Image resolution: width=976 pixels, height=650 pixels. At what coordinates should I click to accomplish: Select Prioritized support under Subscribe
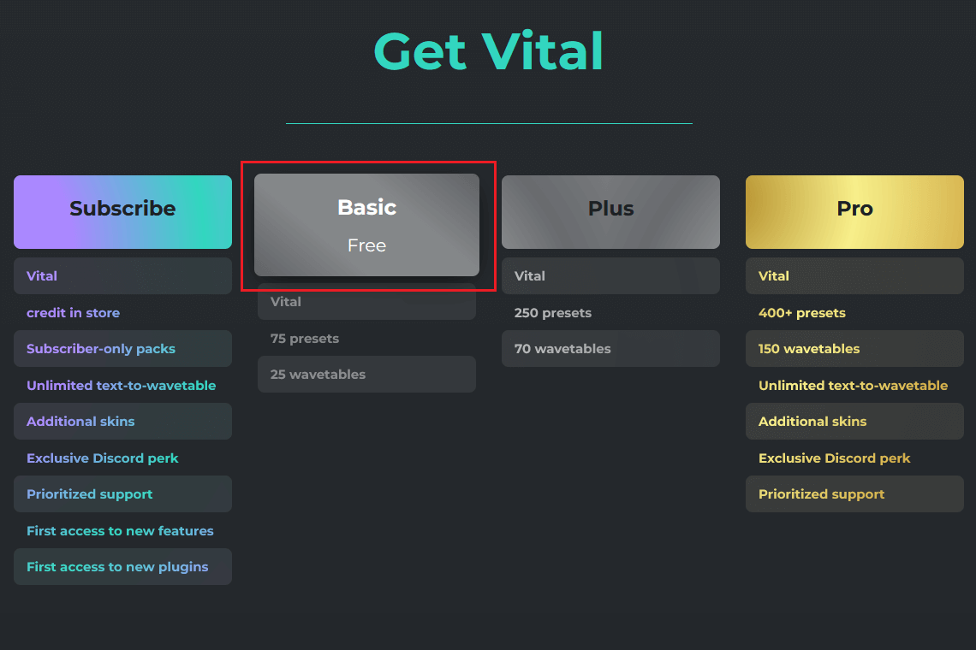(122, 494)
